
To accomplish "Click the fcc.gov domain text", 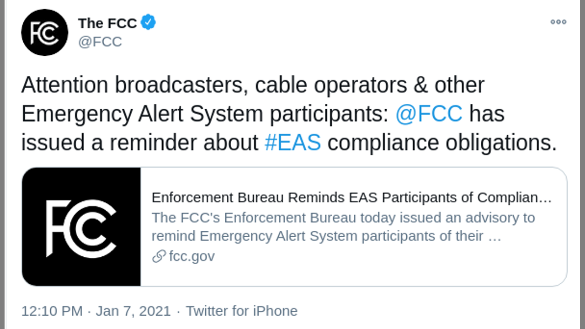I will (x=191, y=256).
